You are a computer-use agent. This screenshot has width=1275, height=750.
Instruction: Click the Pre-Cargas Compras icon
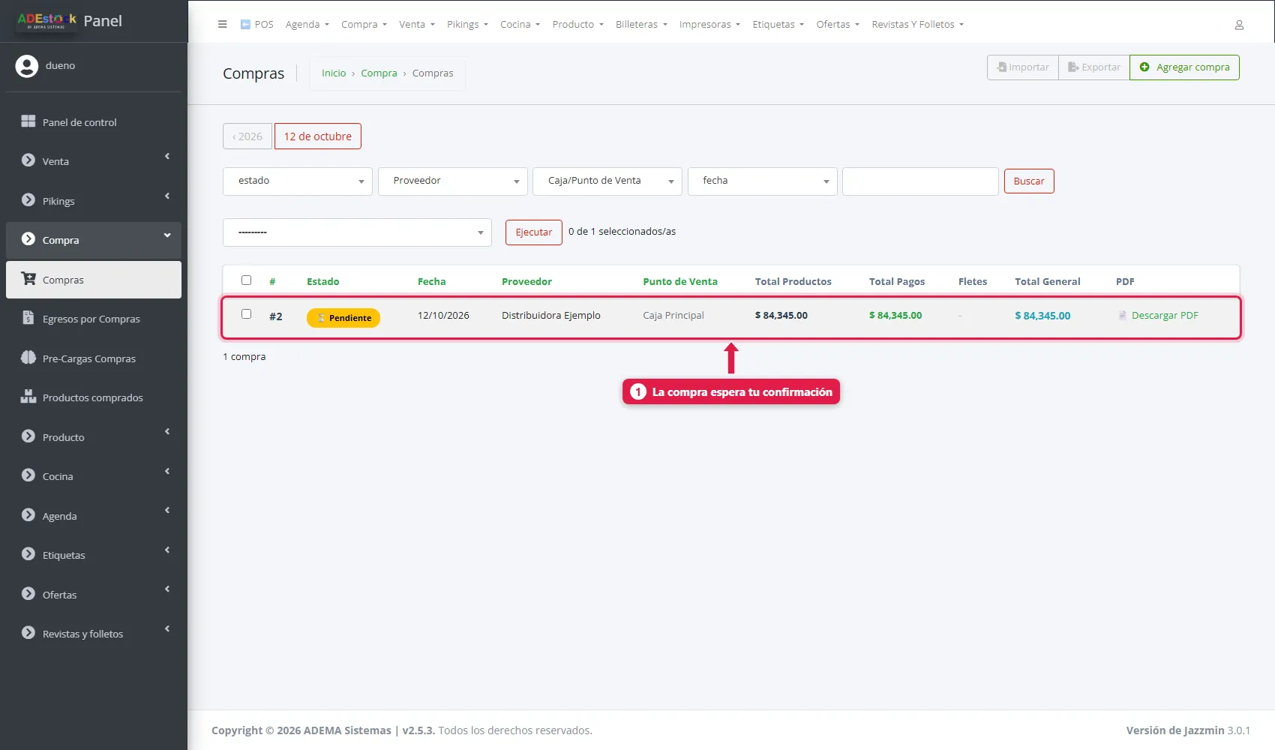point(28,358)
